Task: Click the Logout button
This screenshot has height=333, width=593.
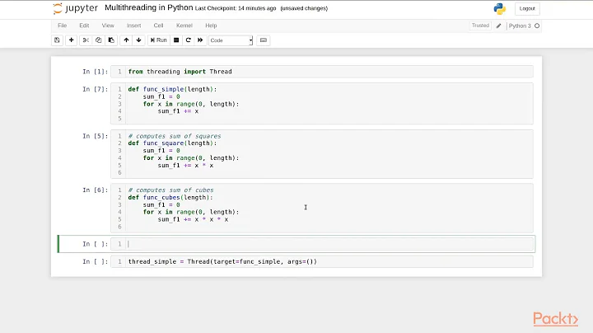Action: point(527,9)
